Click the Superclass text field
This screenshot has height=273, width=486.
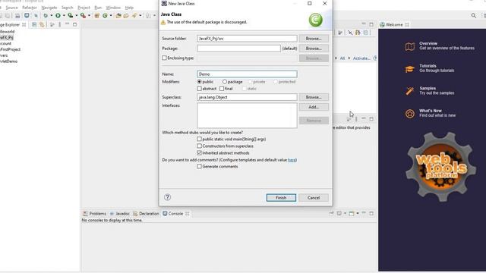247,97
